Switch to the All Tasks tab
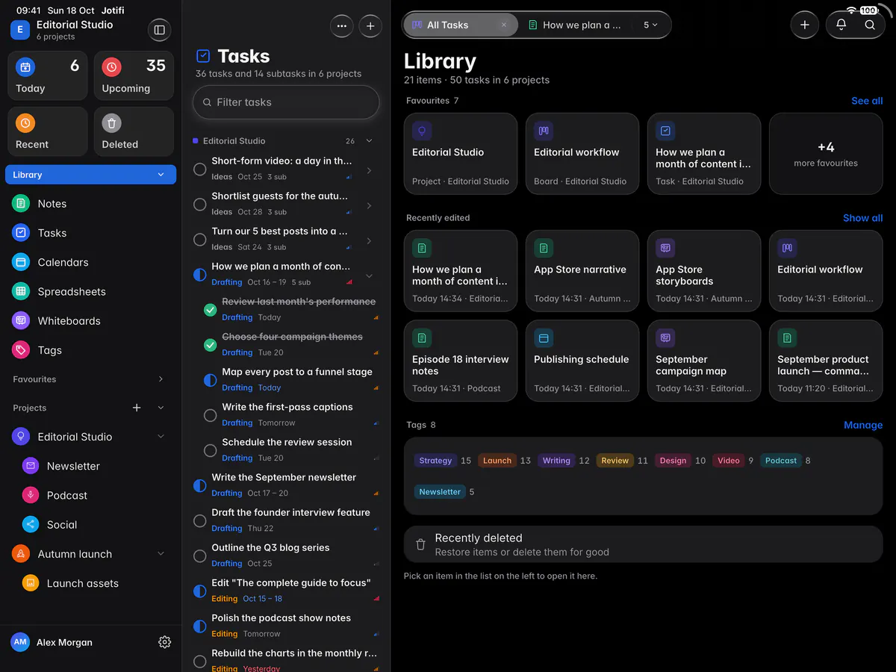 click(461, 25)
